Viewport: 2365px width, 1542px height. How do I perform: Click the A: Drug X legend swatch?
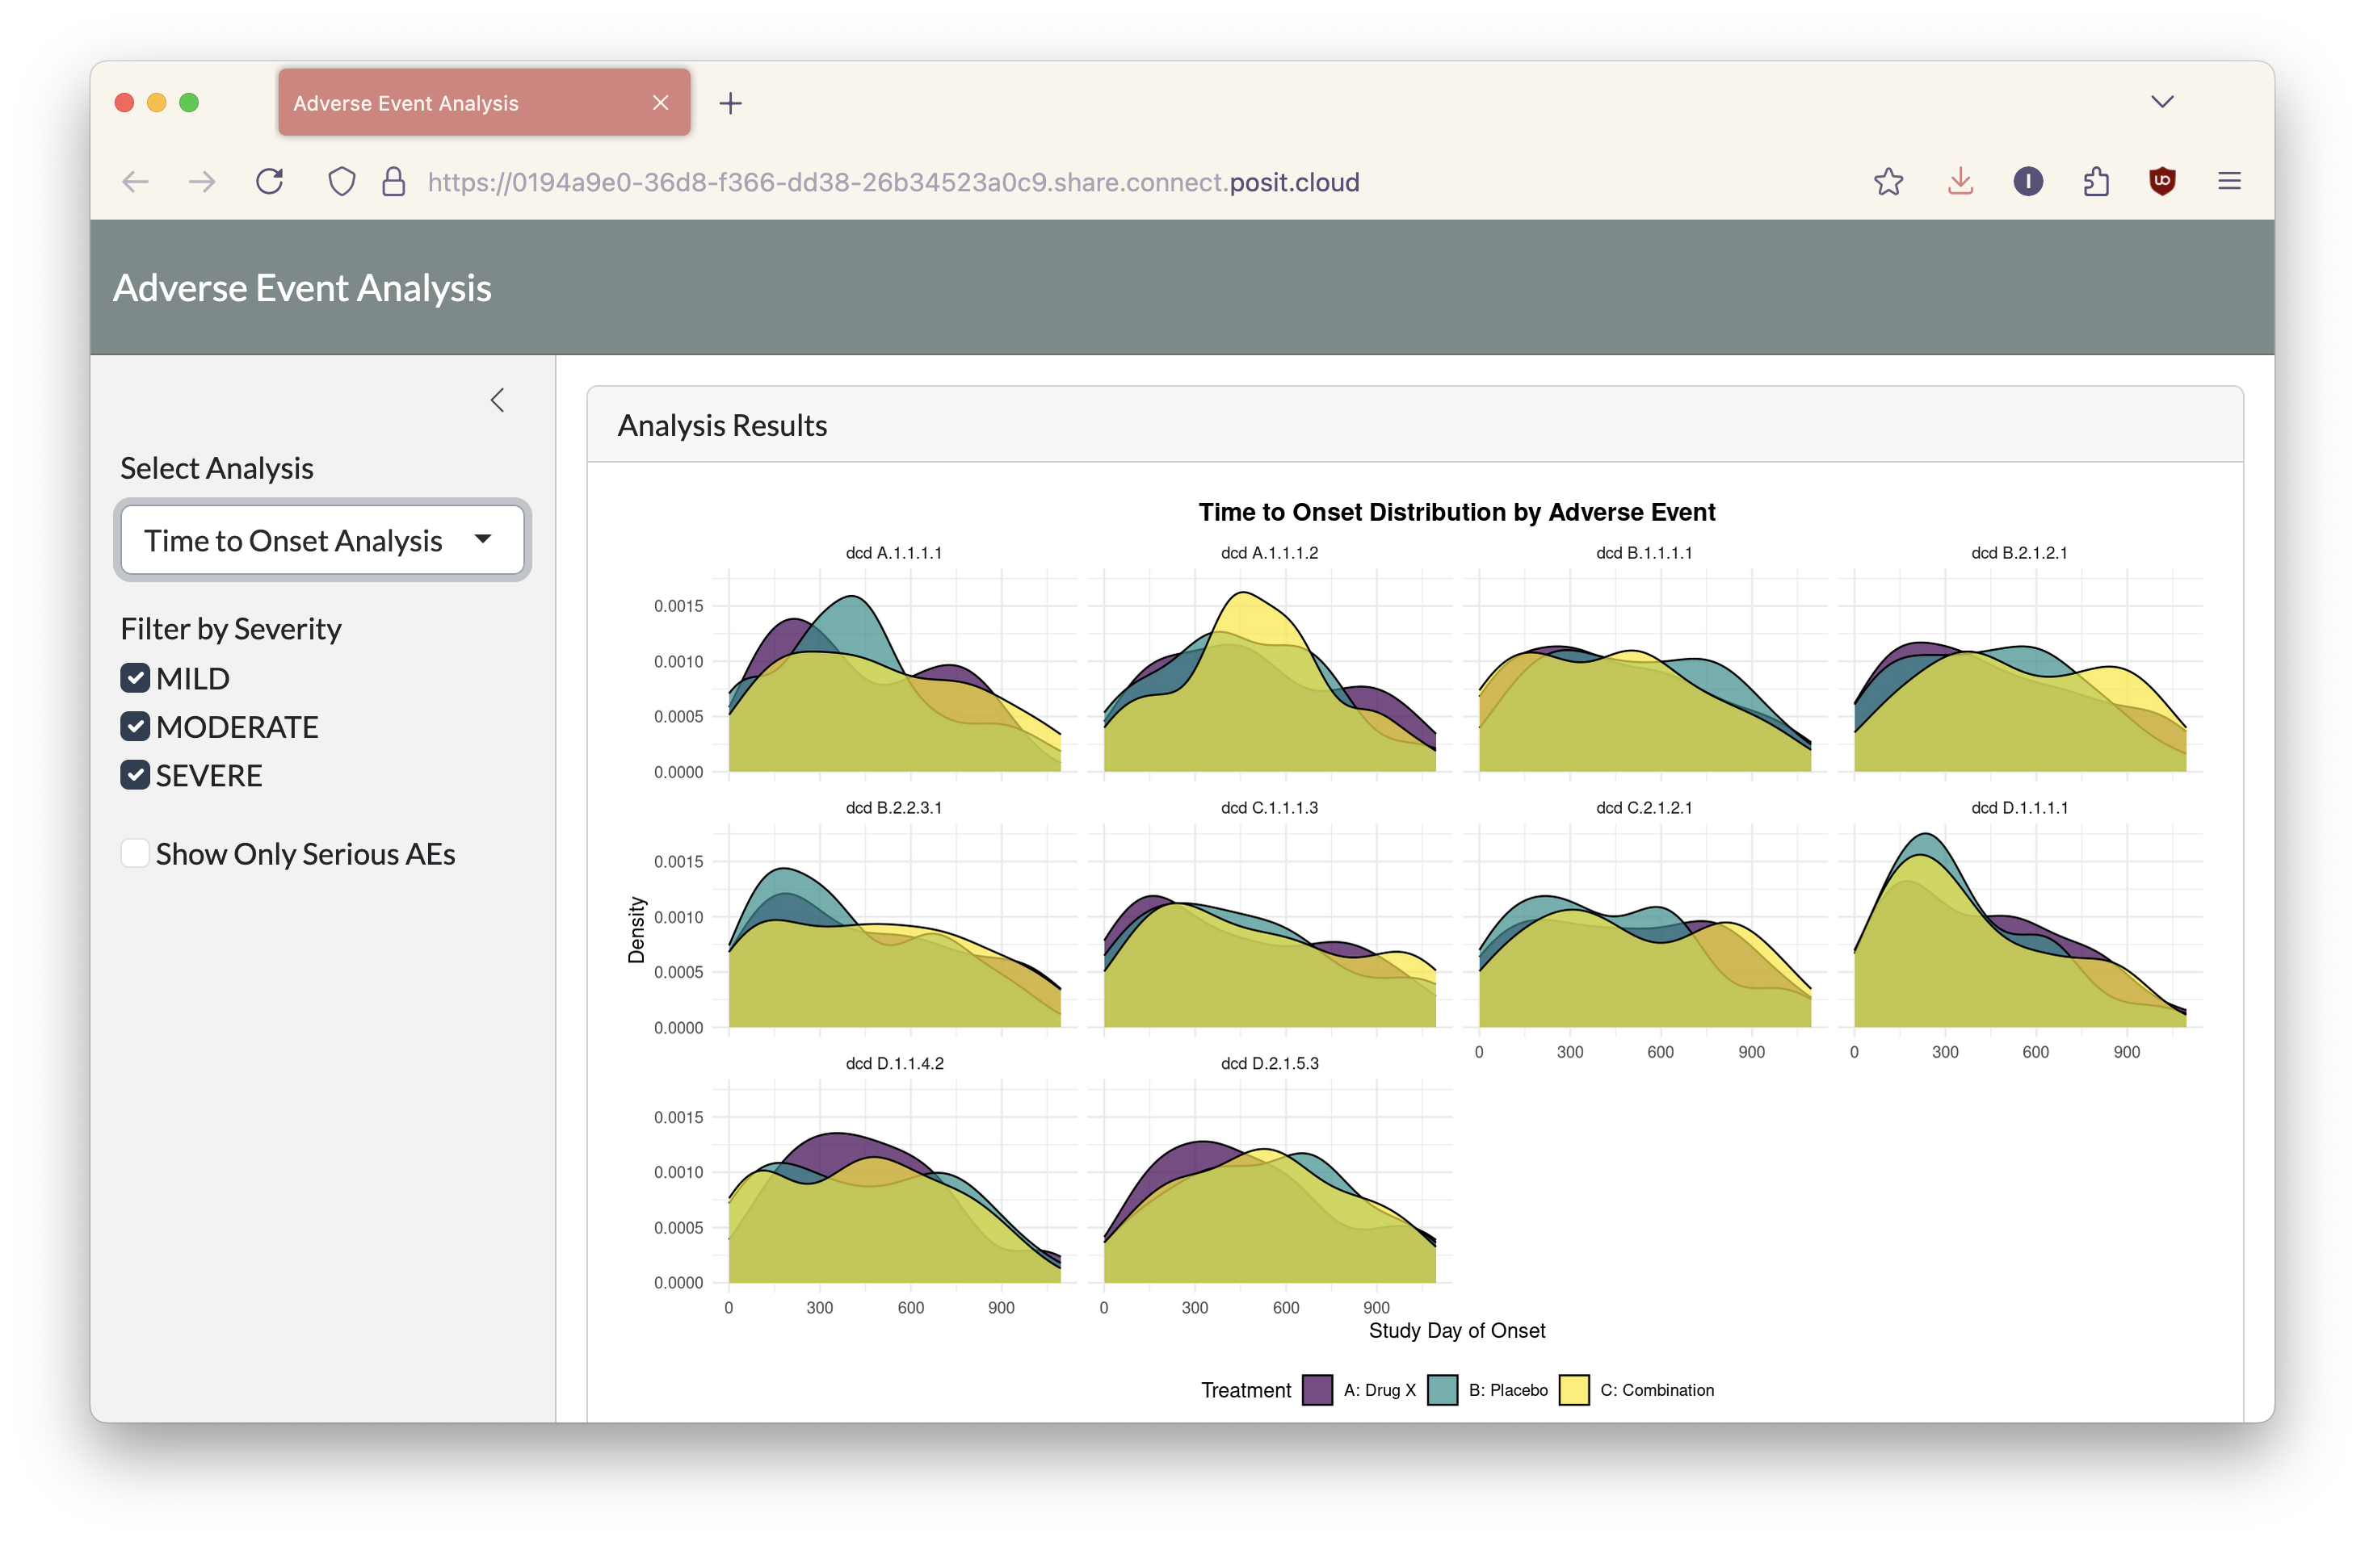coord(1317,1390)
